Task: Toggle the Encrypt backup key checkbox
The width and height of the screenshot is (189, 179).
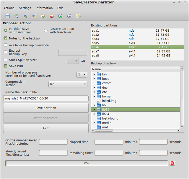Action: pyautogui.click(x=5, y=52)
